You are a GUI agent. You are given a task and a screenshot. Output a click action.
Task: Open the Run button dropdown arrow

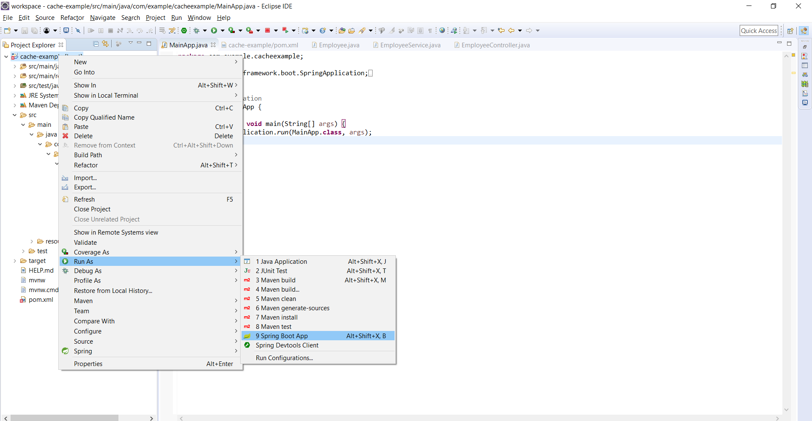coord(222,30)
